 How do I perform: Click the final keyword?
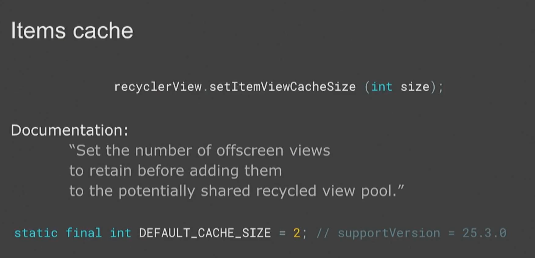pyautogui.click(x=84, y=233)
